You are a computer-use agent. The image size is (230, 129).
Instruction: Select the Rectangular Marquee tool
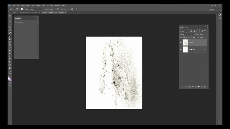[x=10, y=19]
